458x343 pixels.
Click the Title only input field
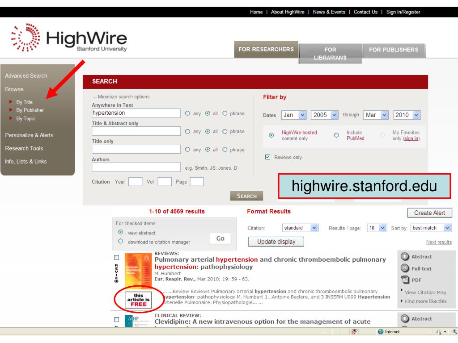(136, 149)
